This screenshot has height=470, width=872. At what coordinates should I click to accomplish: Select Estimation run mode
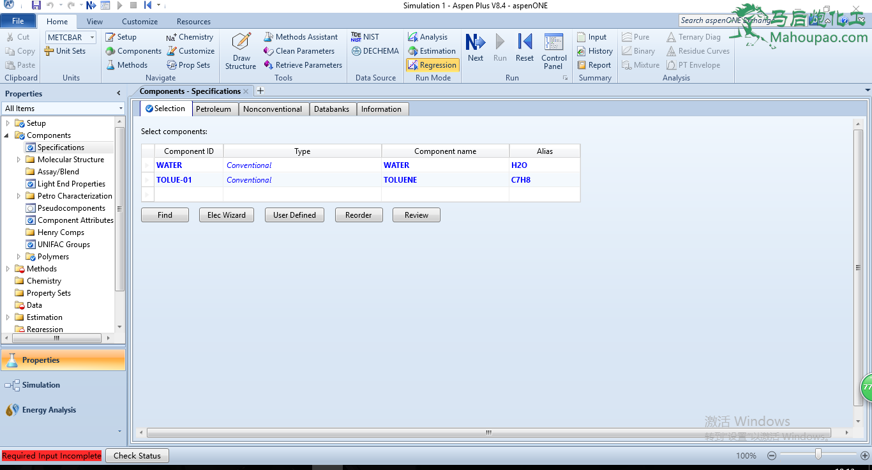[x=432, y=51]
